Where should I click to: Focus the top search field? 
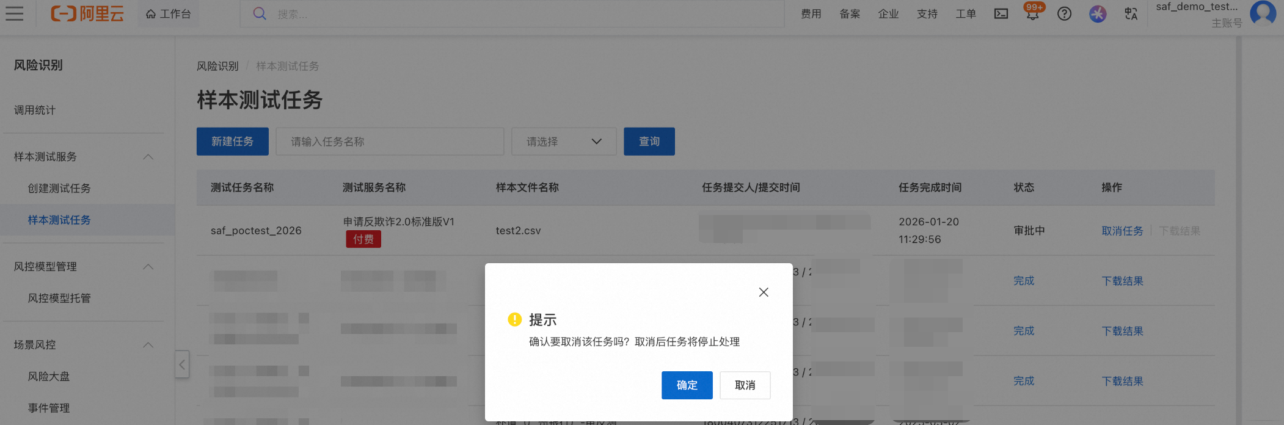point(512,13)
